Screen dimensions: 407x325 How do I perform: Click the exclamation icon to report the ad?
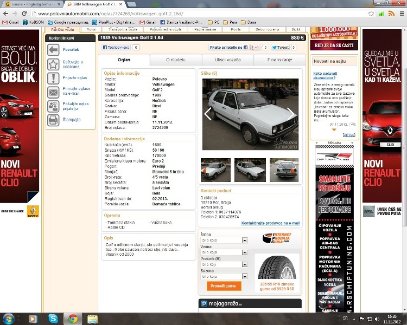click(53, 78)
